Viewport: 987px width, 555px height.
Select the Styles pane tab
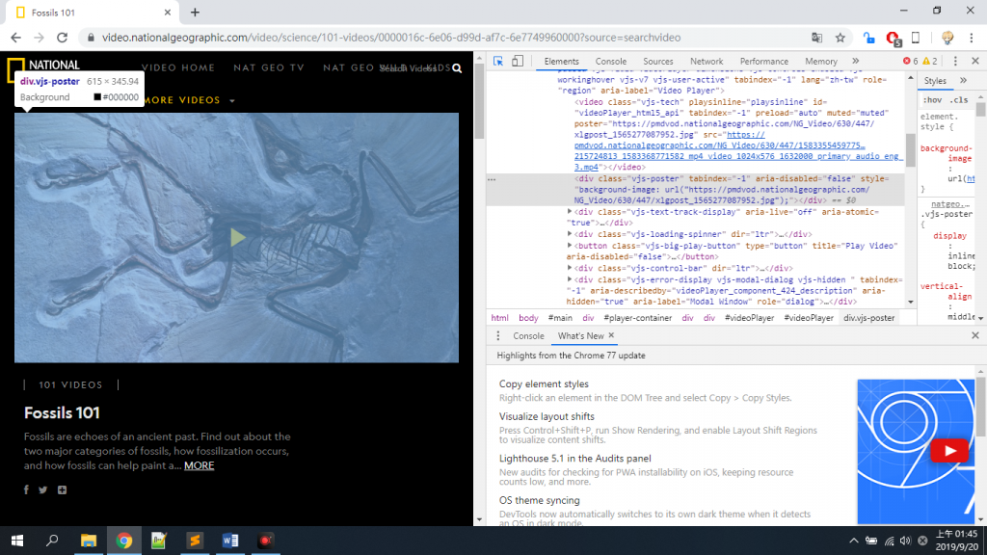[935, 81]
